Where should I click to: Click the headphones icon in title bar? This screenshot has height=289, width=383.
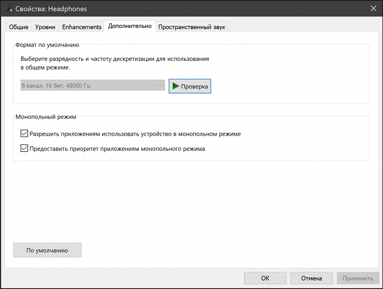8,7
